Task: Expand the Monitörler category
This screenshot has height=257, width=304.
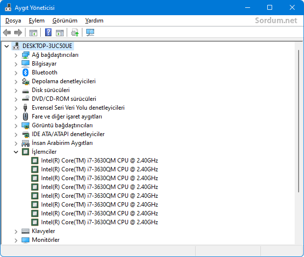Action: click(16, 240)
